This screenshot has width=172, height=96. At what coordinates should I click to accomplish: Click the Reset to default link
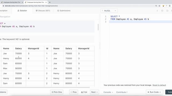[159, 85]
